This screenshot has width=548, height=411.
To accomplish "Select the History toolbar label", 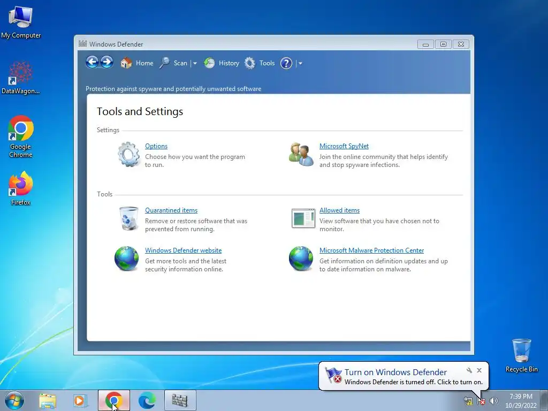I will click(x=229, y=63).
